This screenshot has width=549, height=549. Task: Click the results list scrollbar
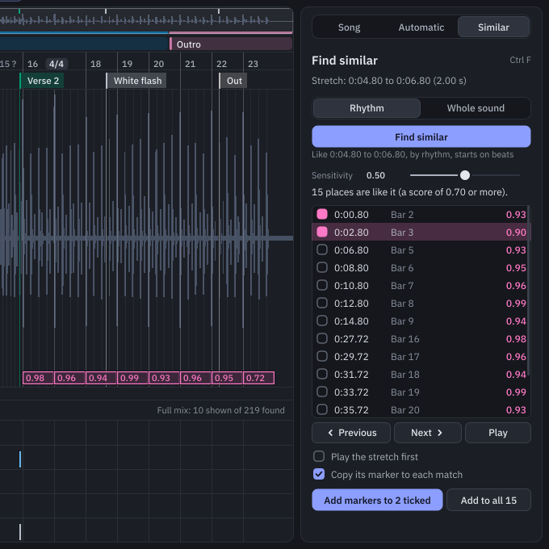pos(528,291)
